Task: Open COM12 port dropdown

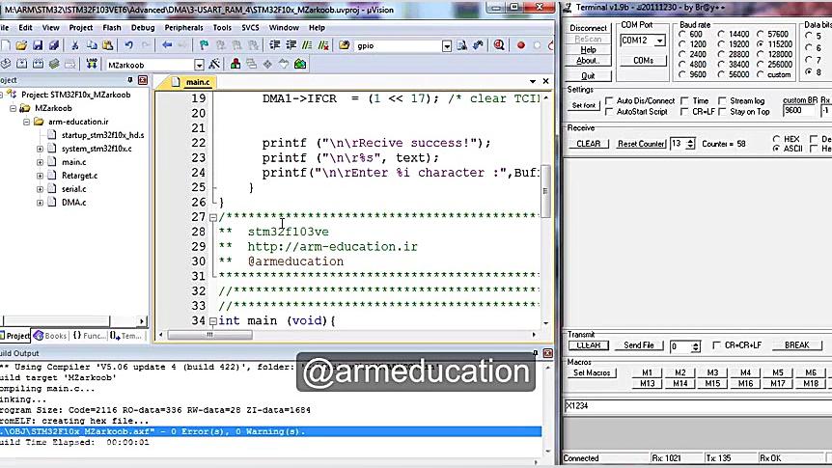Action: 659,41
